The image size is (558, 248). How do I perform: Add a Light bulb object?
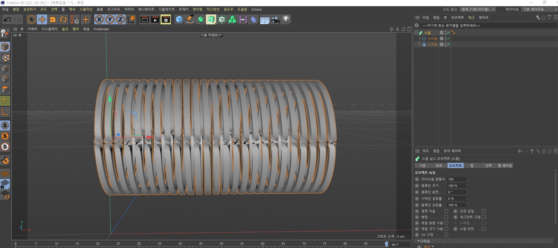click(286, 20)
